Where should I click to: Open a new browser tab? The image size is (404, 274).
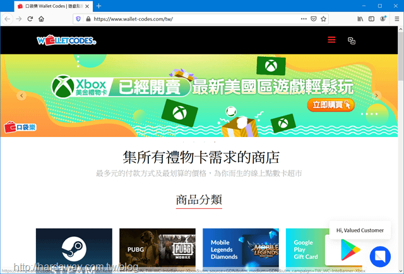coord(98,6)
